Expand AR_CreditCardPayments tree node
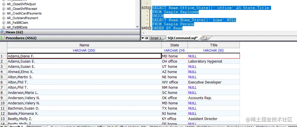This screenshot has width=297, height=127. tap(3, 13)
